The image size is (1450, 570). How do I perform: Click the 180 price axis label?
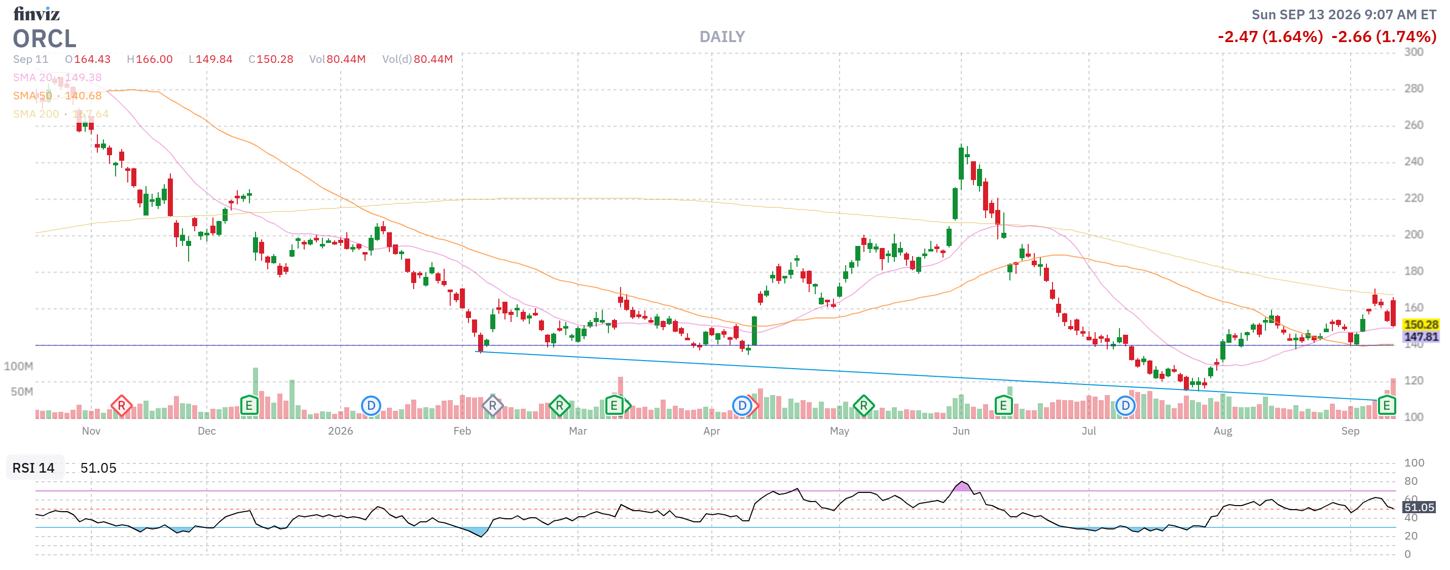(1414, 271)
